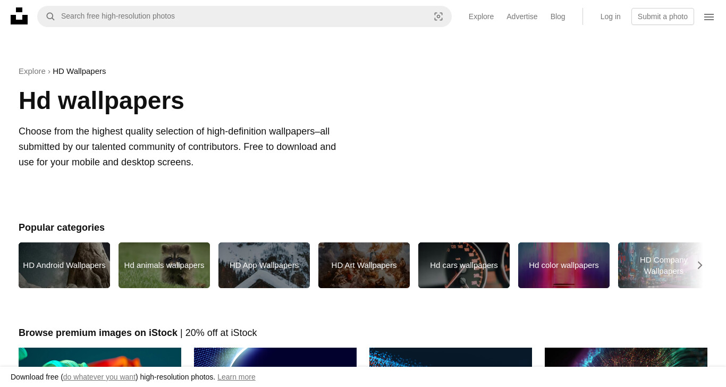Click '20% off at iStock' text
This screenshot has height=387, width=726.
pyautogui.click(x=221, y=333)
